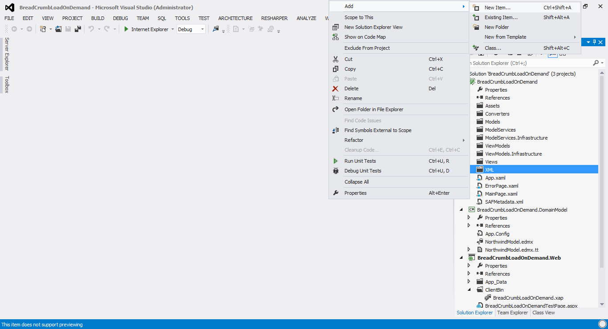The width and height of the screenshot is (608, 329).
Task: Click the Visual Studio logo icon in title bar
Action: [9, 7]
